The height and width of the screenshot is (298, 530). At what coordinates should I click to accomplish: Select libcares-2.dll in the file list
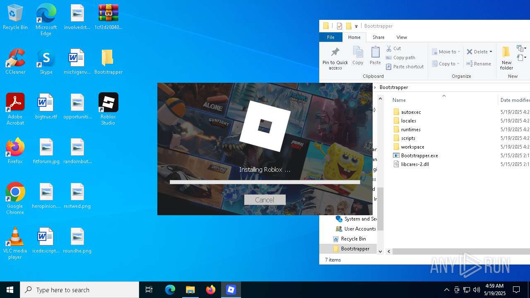click(x=411, y=164)
